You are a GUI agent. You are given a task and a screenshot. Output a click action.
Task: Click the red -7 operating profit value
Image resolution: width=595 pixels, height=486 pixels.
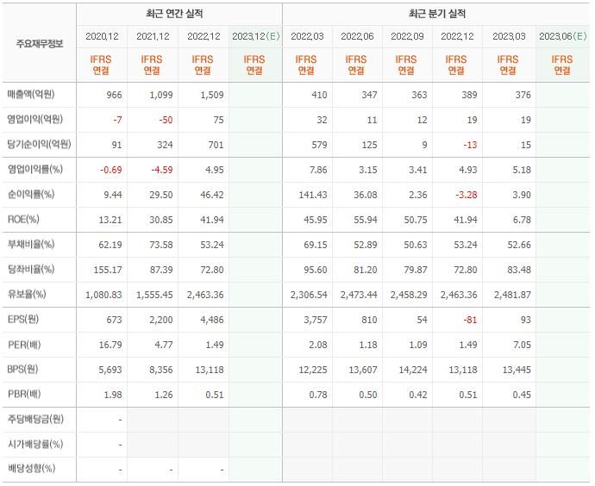point(117,120)
